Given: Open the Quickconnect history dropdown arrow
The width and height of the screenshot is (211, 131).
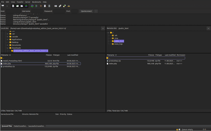Looking at the screenshot, I should coord(96,11).
